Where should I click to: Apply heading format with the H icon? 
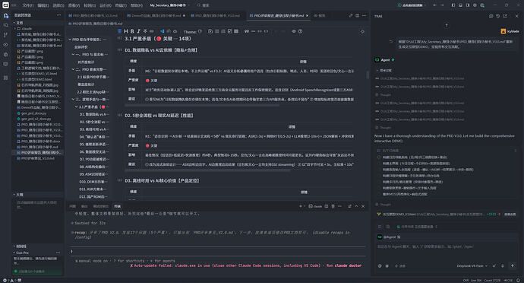coord(126,31)
